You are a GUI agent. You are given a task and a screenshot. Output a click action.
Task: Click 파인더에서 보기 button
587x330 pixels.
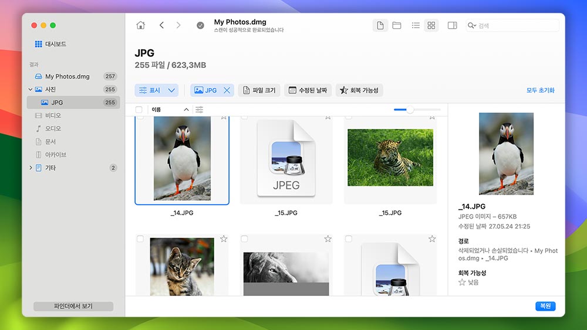[x=73, y=306]
